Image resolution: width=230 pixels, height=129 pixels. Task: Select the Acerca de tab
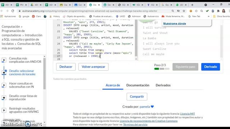(x=113, y=85)
